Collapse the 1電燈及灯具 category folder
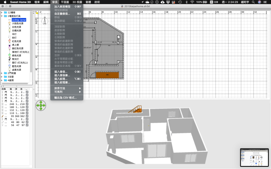271x169 pixels. click(x=2, y=16)
